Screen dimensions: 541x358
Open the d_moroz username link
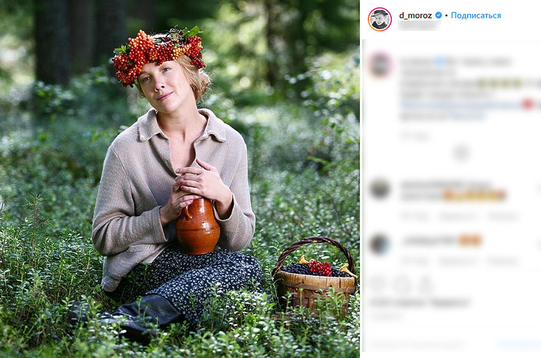point(415,15)
